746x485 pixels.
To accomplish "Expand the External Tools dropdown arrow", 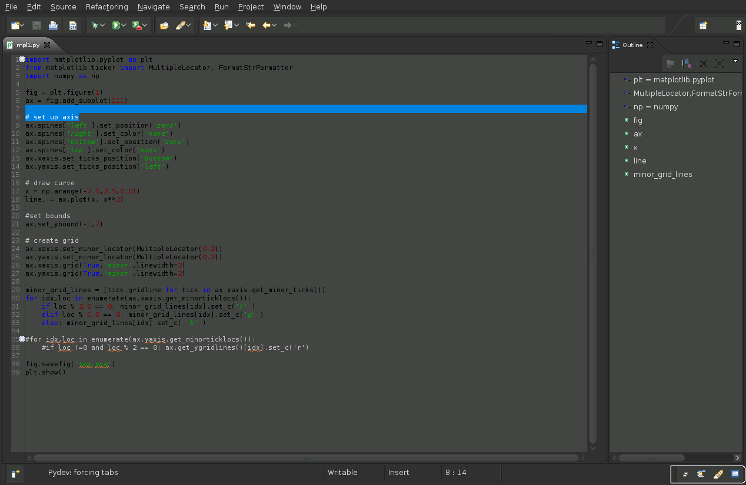I will click(145, 25).
